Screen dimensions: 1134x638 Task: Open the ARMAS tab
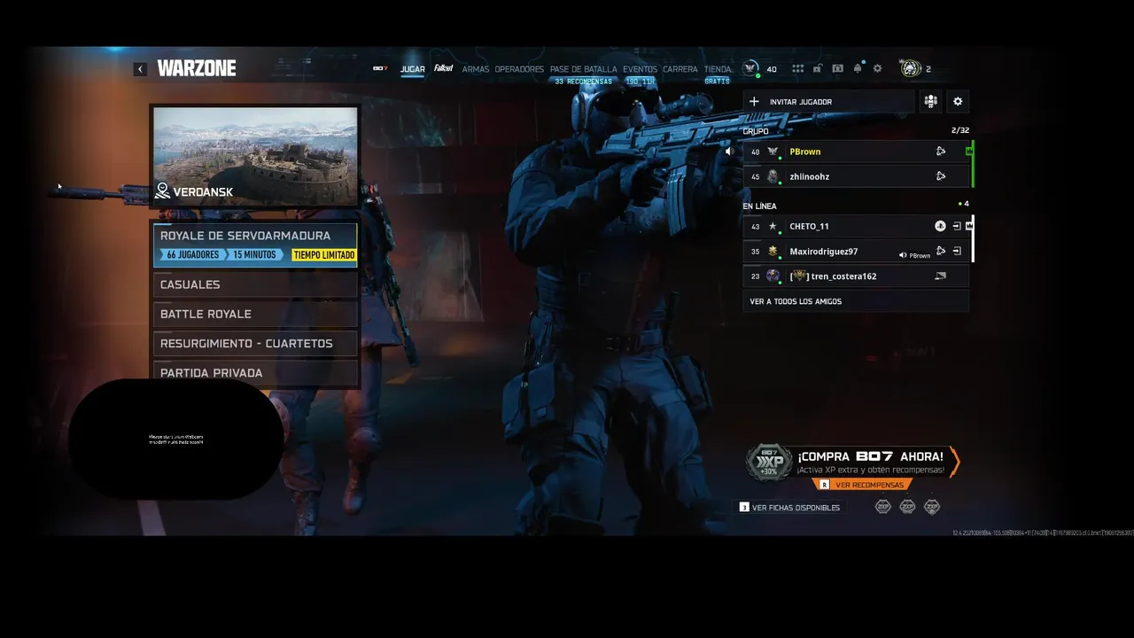[476, 69]
